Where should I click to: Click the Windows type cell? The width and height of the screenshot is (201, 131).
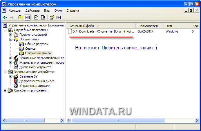click(x=172, y=31)
